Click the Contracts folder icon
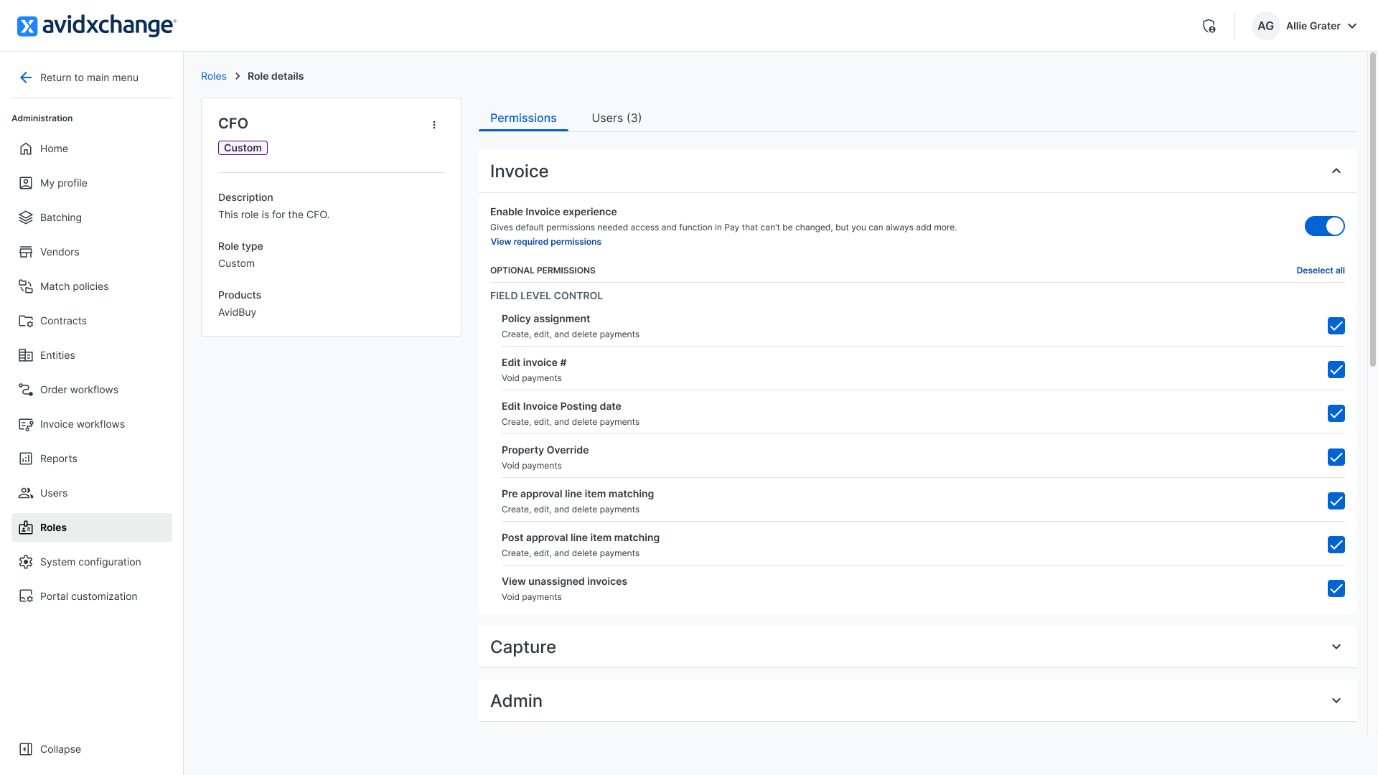This screenshot has width=1378, height=775. pyautogui.click(x=26, y=321)
